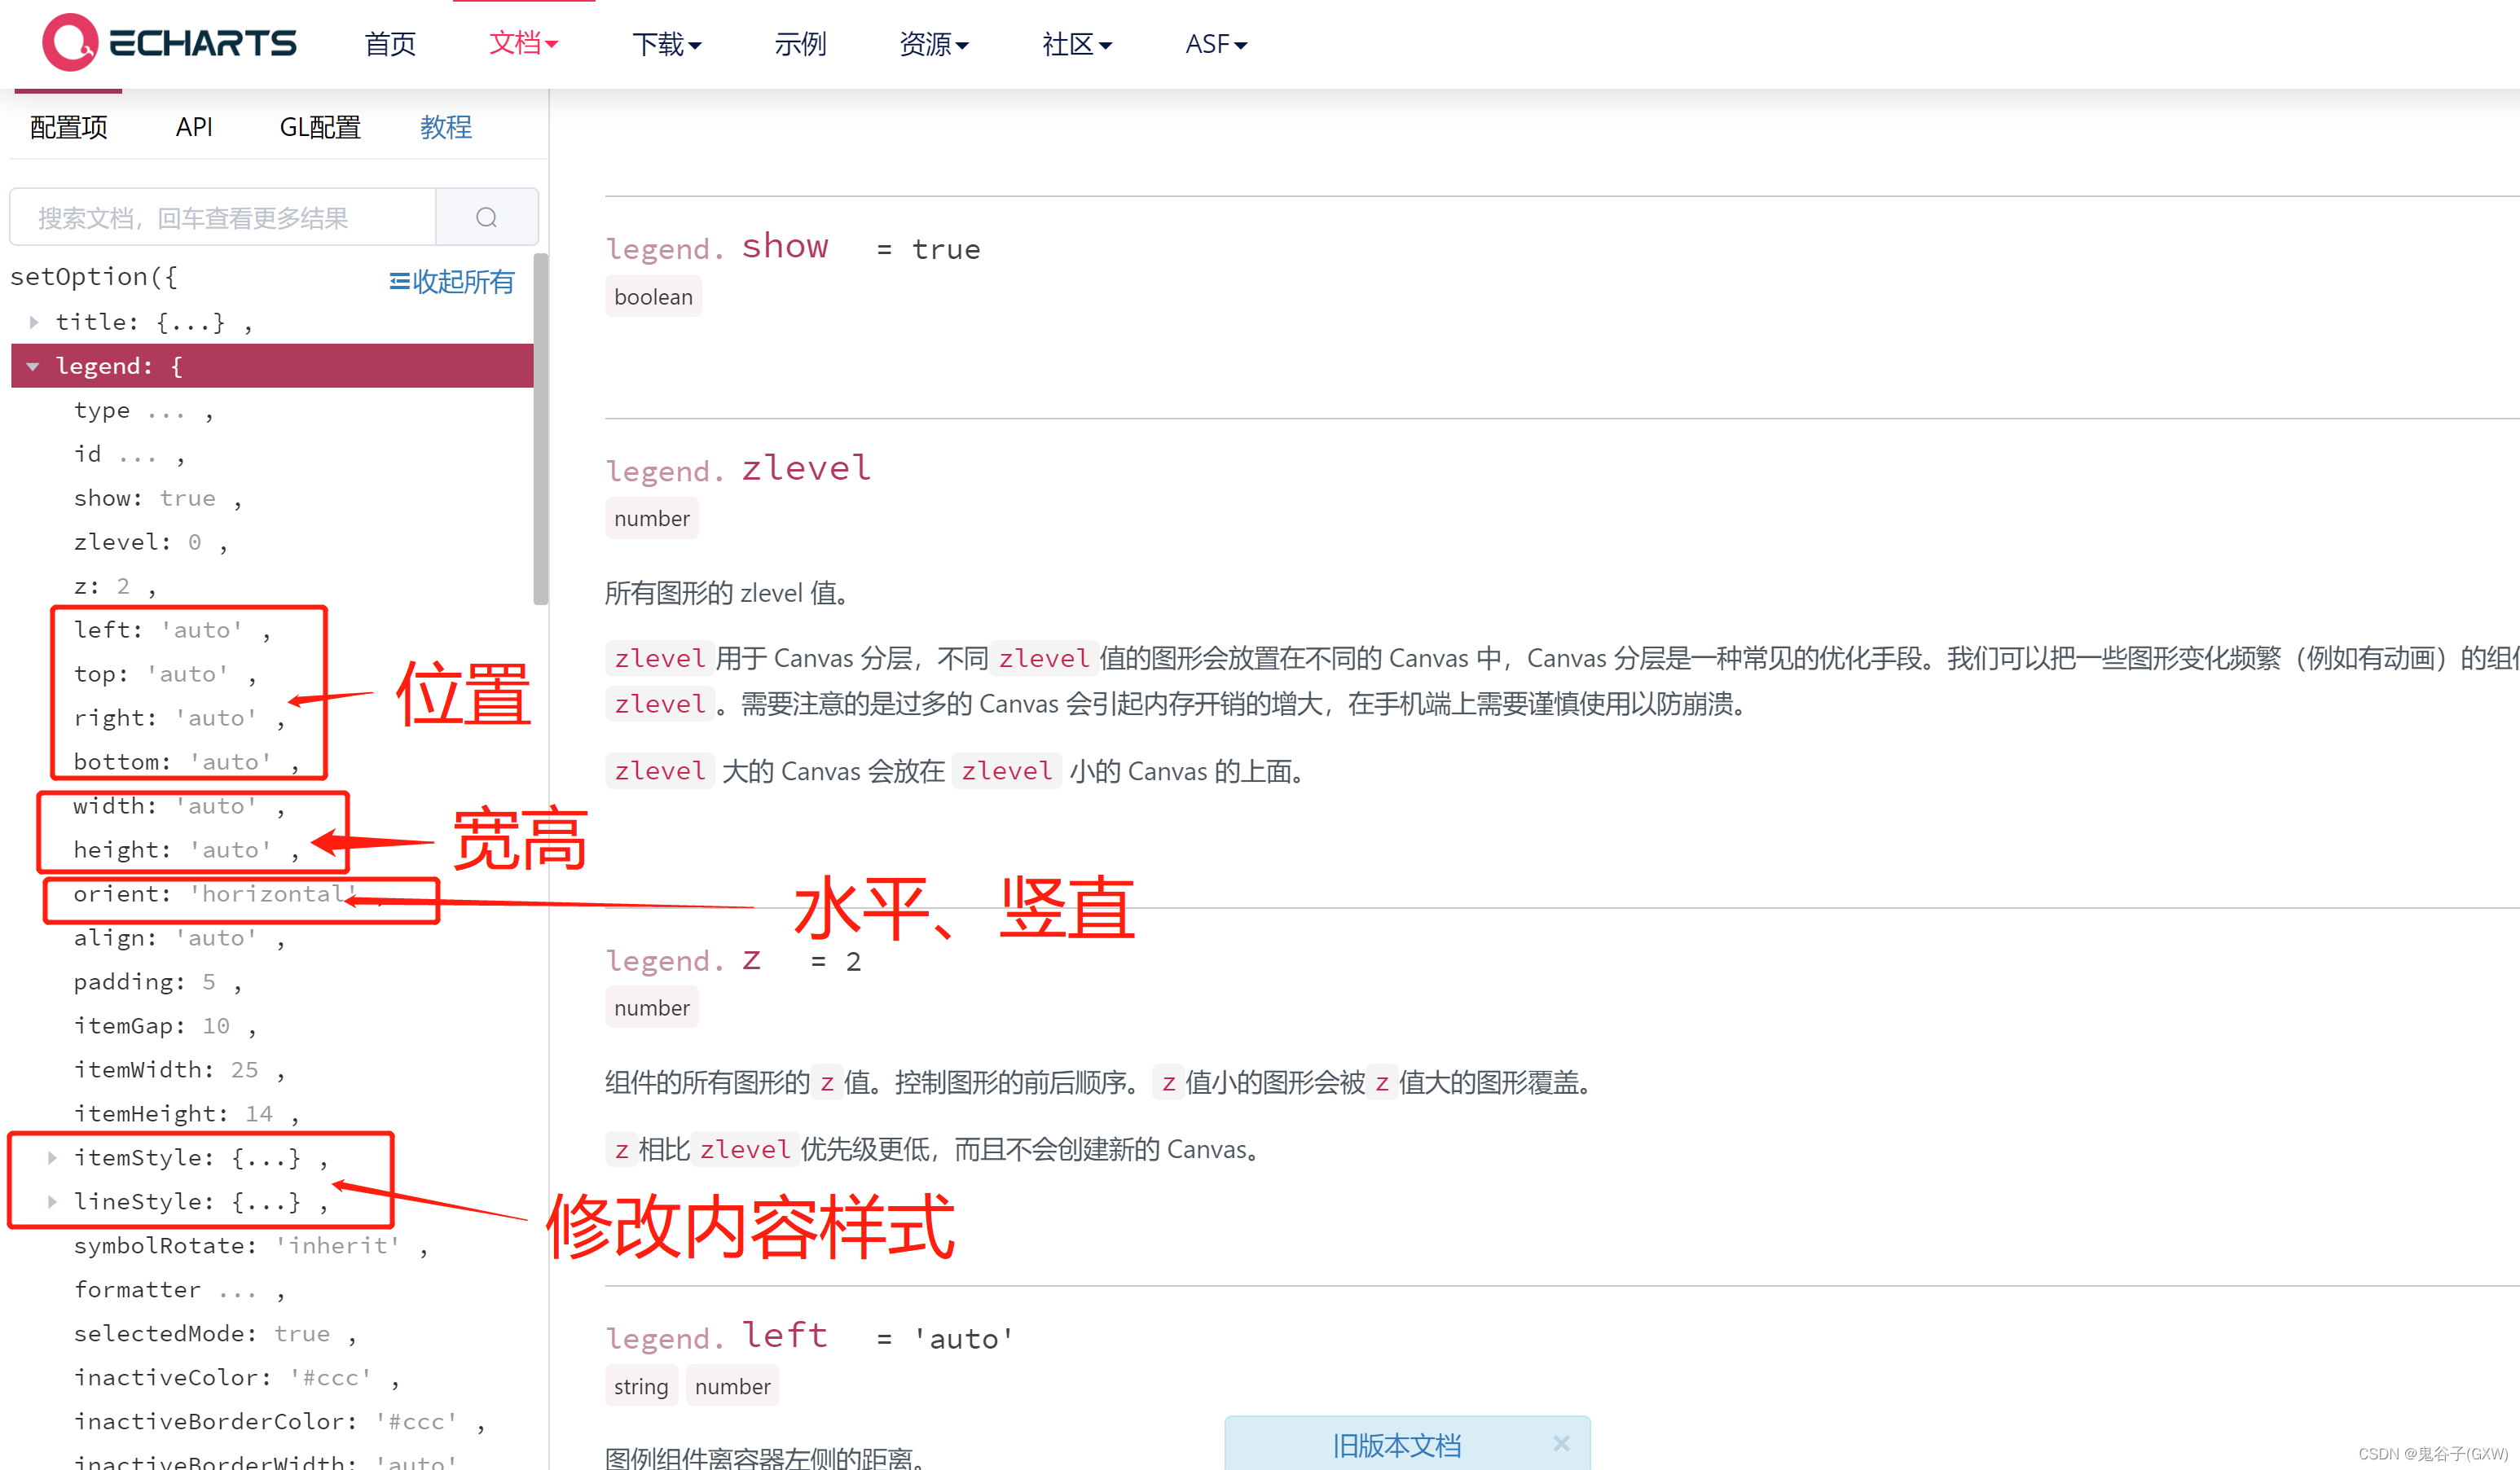Viewport: 2520px width, 1470px height.
Task: Click the sidebar scrollbar thumb
Action: pos(541,430)
